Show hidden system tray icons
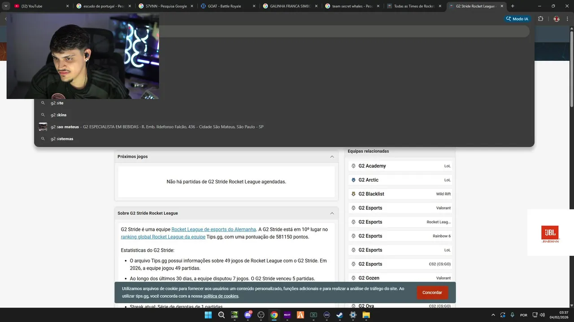This screenshot has height=322, width=574. pos(493,315)
